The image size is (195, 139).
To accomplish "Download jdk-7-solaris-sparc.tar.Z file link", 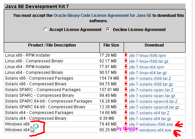I will click(151, 90).
